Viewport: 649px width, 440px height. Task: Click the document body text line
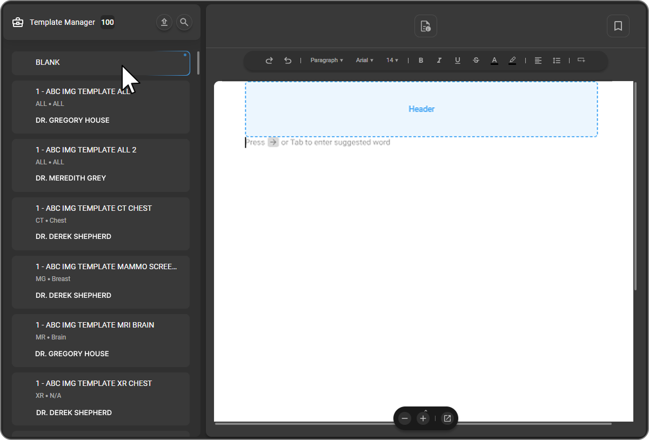point(318,143)
